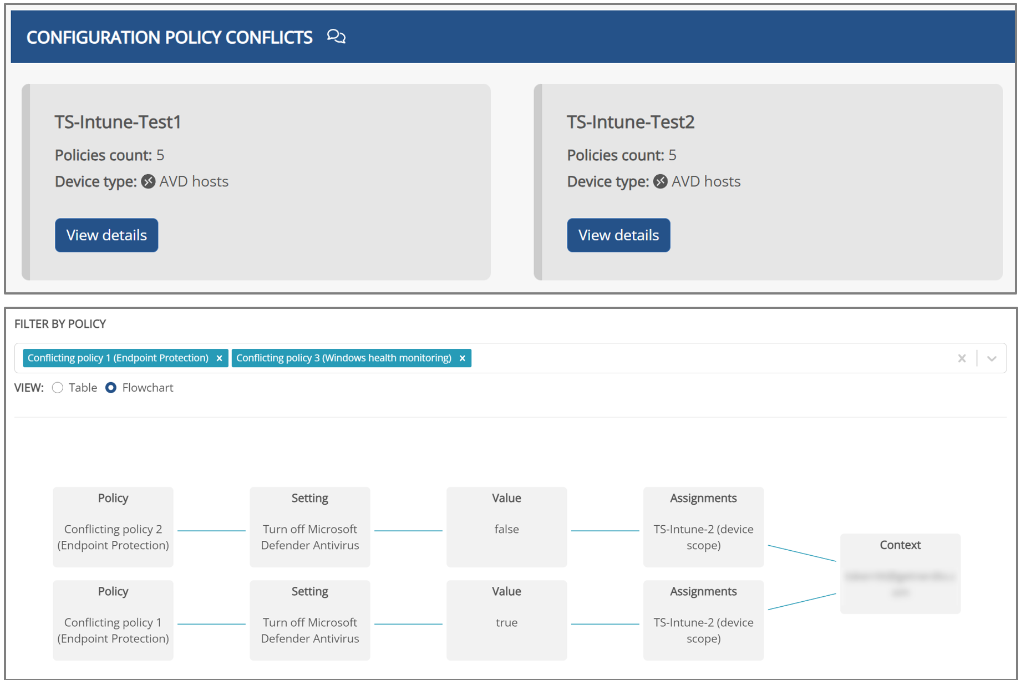Click the top Assignments TS-Intune-2 node
The width and height of the screenshot is (1021, 680).
[x=703, y=527]
